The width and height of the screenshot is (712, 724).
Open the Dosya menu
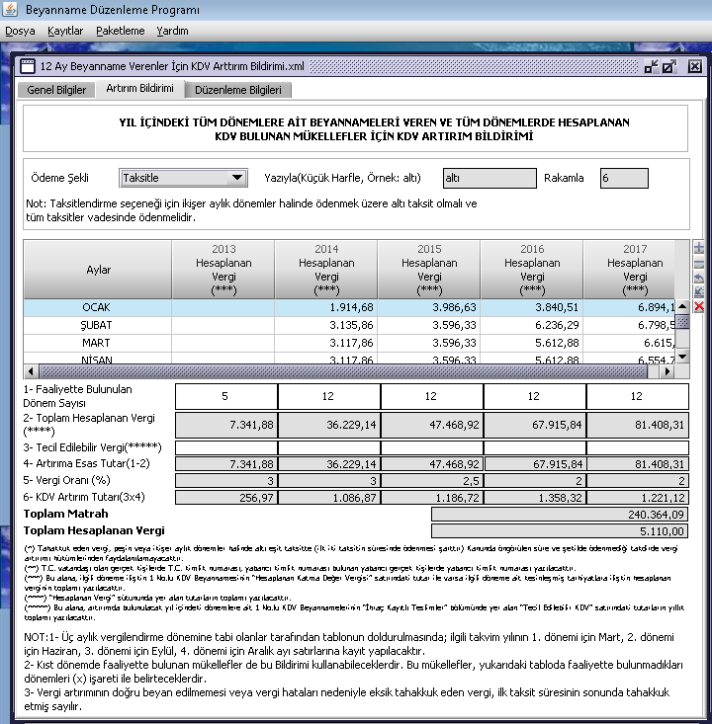coord(20,31)
